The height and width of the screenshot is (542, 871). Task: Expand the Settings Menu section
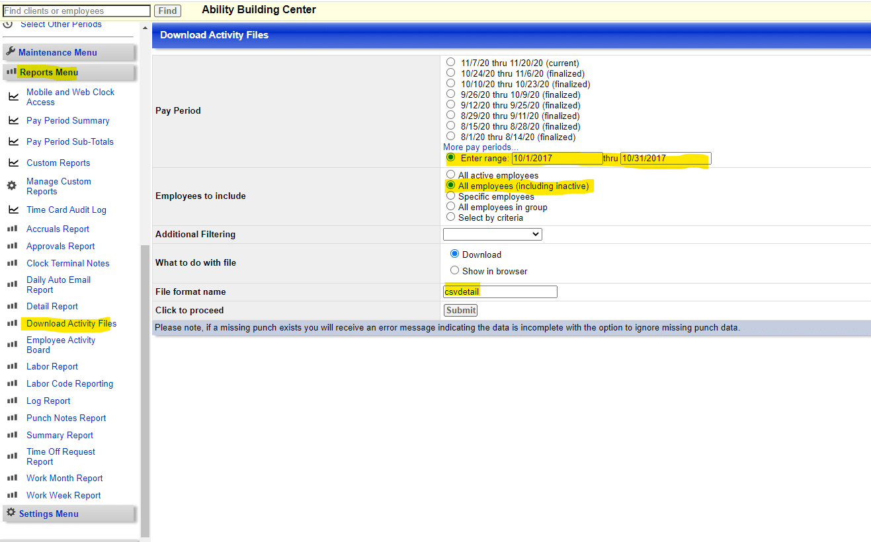tap(69, 514)
